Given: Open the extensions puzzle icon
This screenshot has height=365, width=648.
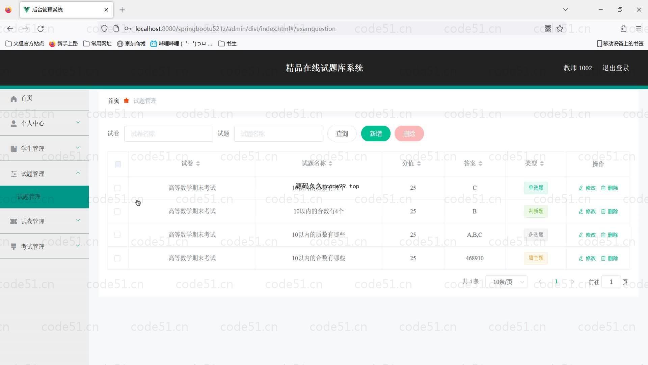Looking at the screenshot, I should pyautogui.click(x=623, y=29).
